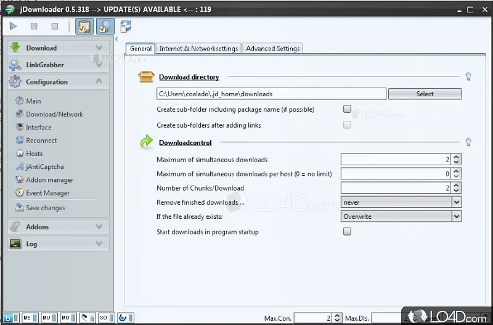Viewport: 493px width, 325px height.
Task: Start downloads with the play button
Action: click(x=13, y=26)
